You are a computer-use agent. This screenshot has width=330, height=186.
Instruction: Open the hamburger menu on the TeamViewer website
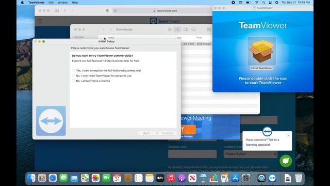point(40,21)
